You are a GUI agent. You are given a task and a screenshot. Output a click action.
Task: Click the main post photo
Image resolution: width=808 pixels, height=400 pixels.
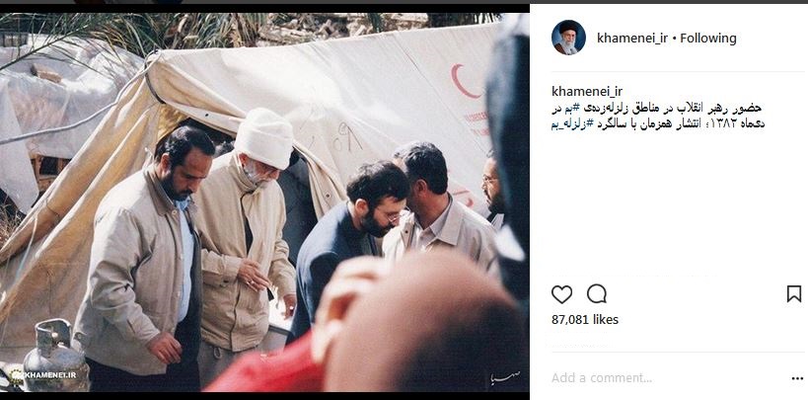(x=264, y=202)
